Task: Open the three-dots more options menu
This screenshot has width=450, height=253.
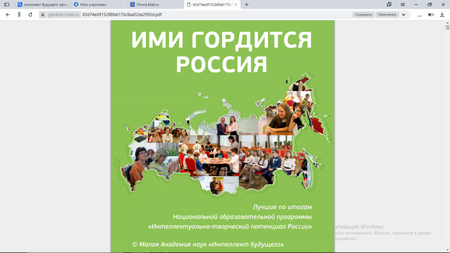Action: tap(419, 14)
